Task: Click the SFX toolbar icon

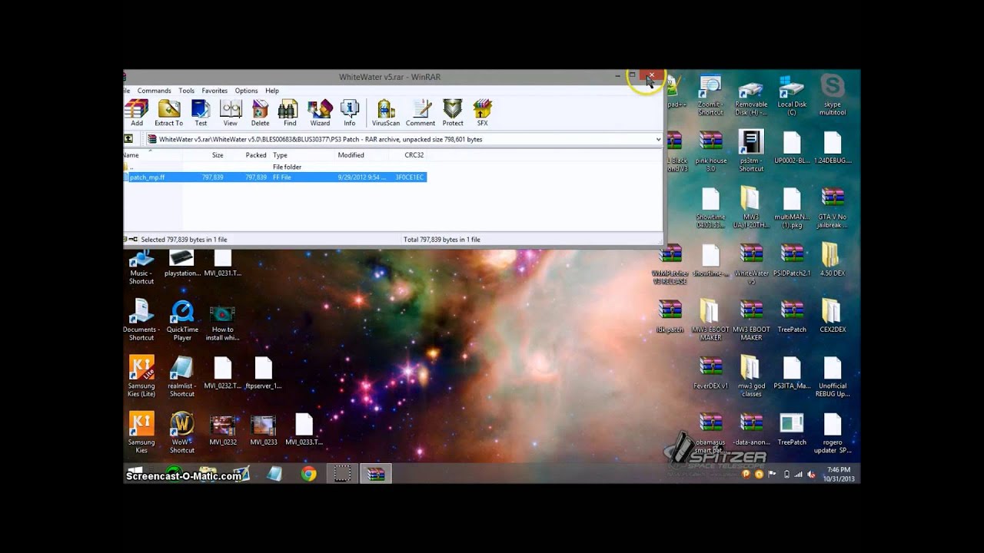Action: click(x=482, y=113)
